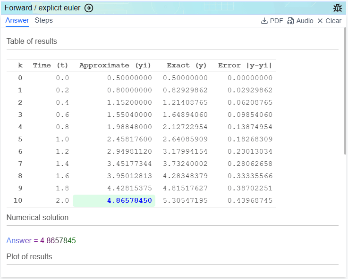Click the bug report icon

(x=337, y=8)
